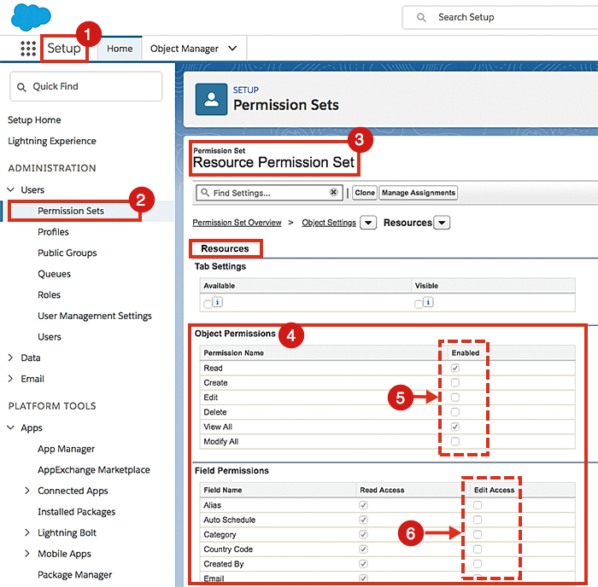Open AppExchange Marketplace in sidebar
Viewport: 598px width, 587px height.
(x=94, y=469)
